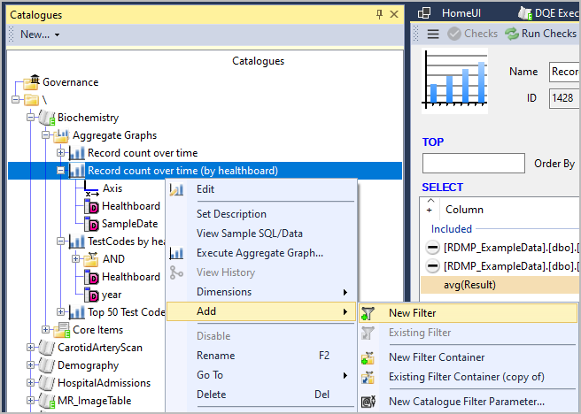The image size is (581, 414).
Task: Choose View Sample SQL/Data menu entry
Action: pos(261,234)
